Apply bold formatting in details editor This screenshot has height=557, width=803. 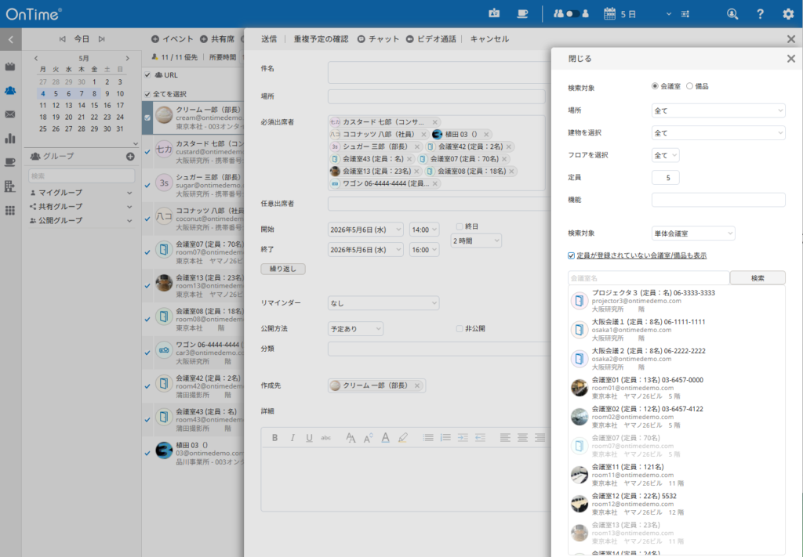pos(275,437)
